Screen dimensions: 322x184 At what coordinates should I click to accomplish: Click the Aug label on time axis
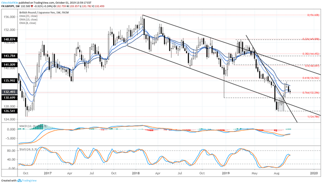point(277,173)
